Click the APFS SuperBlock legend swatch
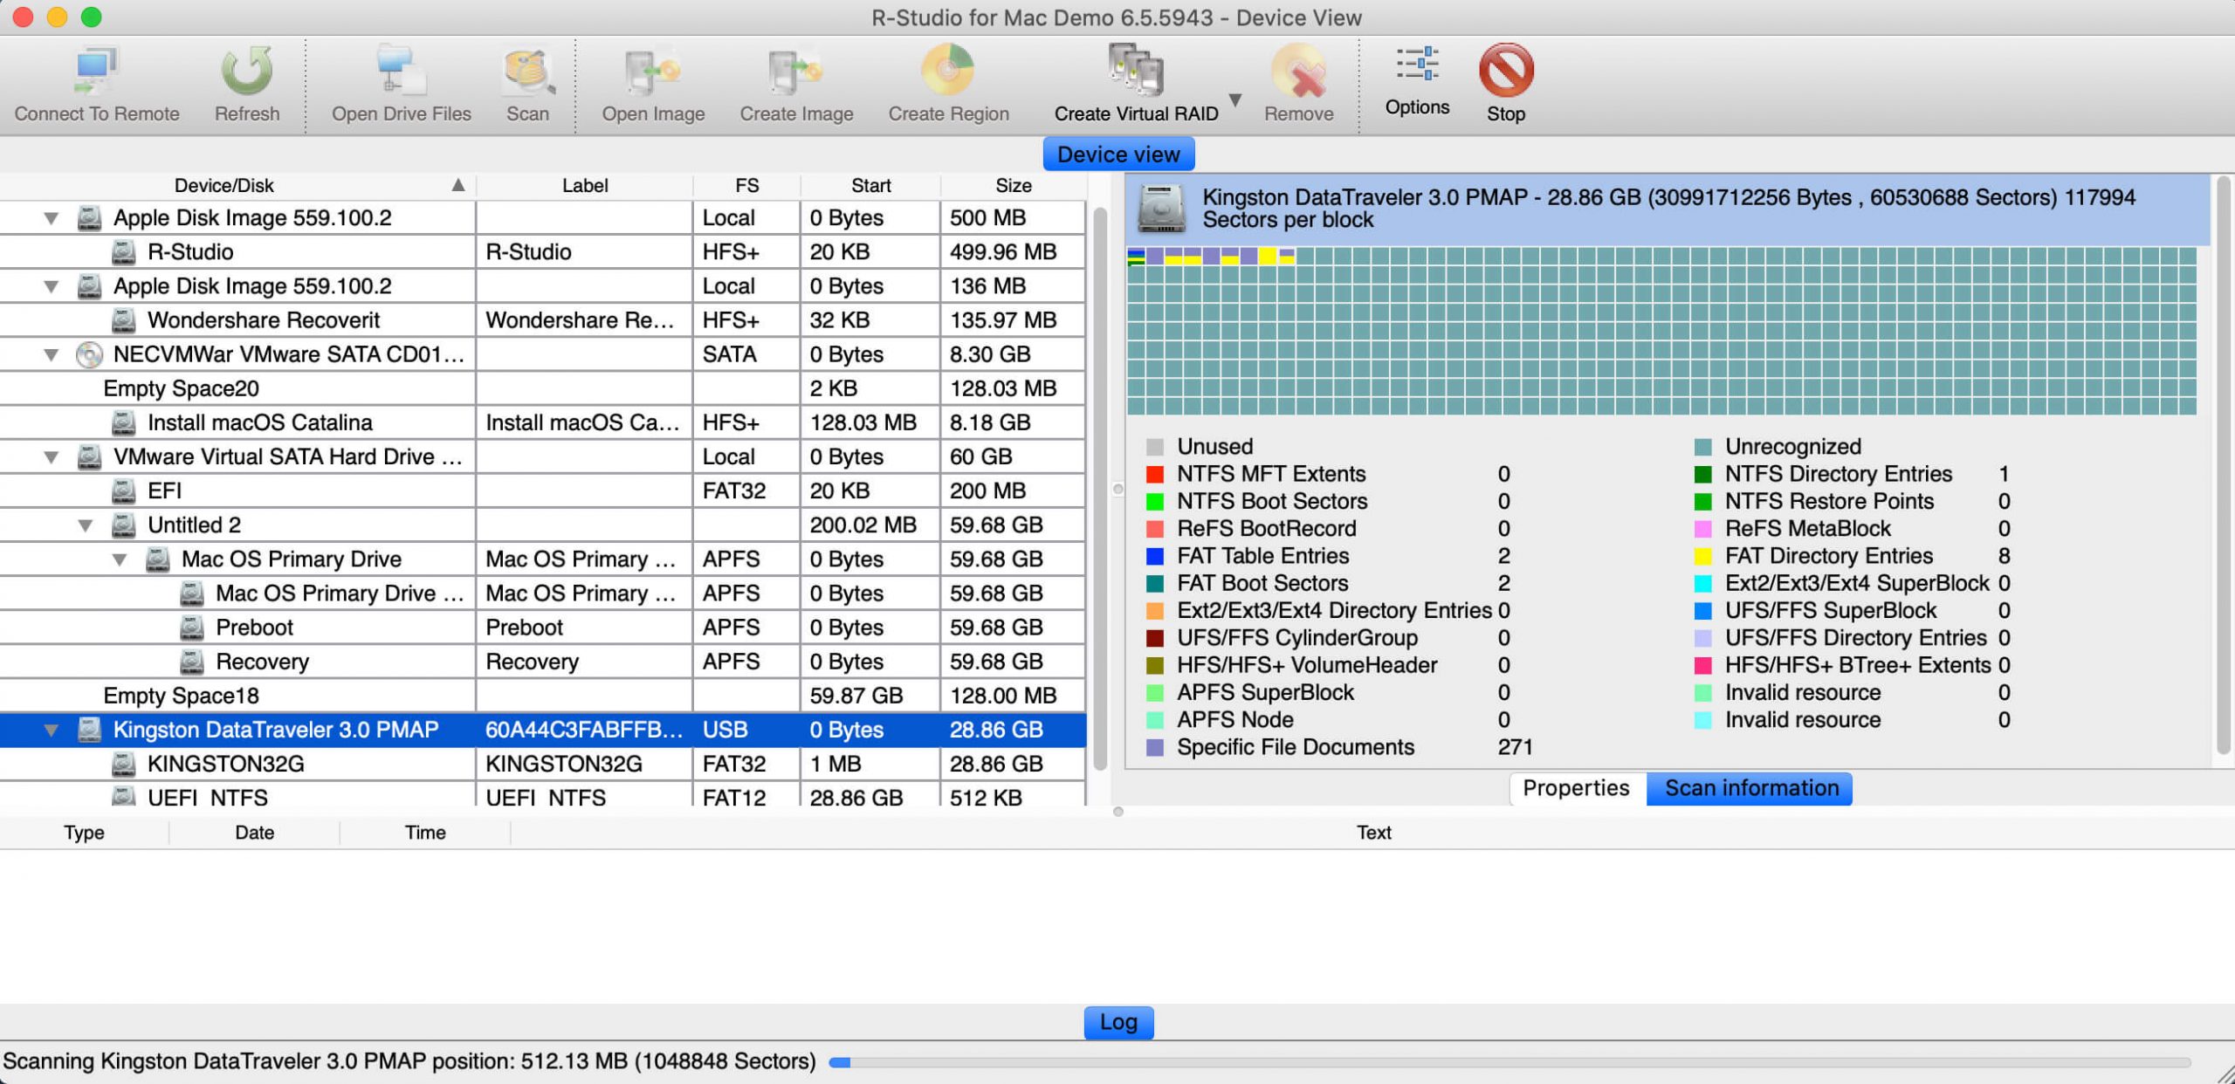Screen dimensions: 2235x1084 click(1154, 693)
